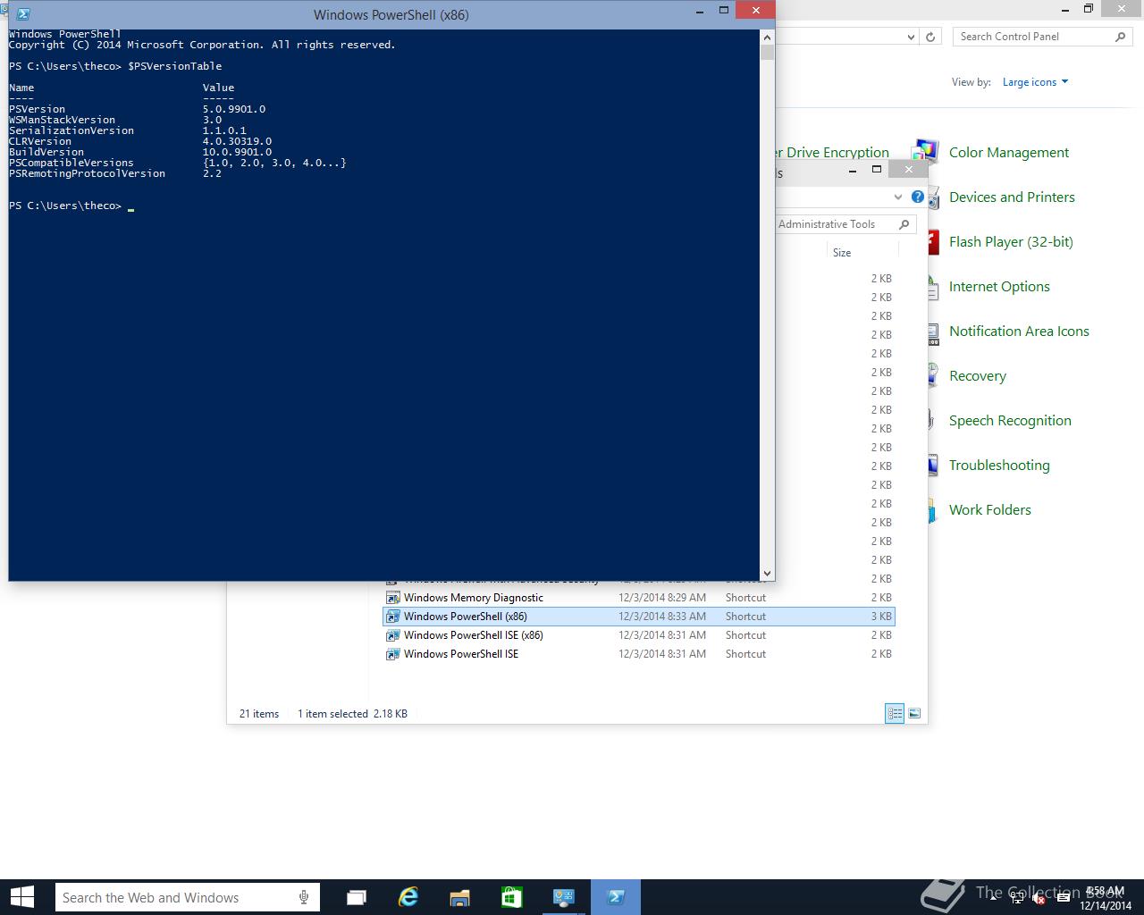Maximize the Administrative Tools window

coord(877,169)
